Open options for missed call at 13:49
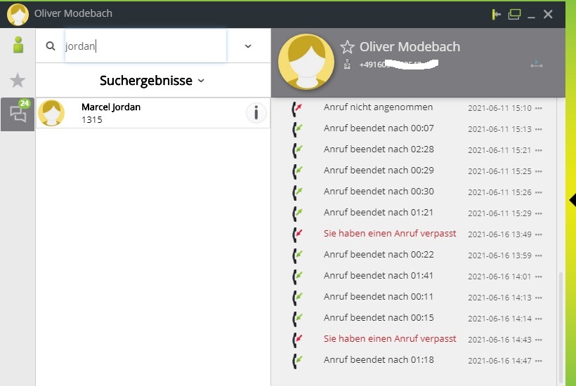Viewport: 576px width, 386px height. 539,234
